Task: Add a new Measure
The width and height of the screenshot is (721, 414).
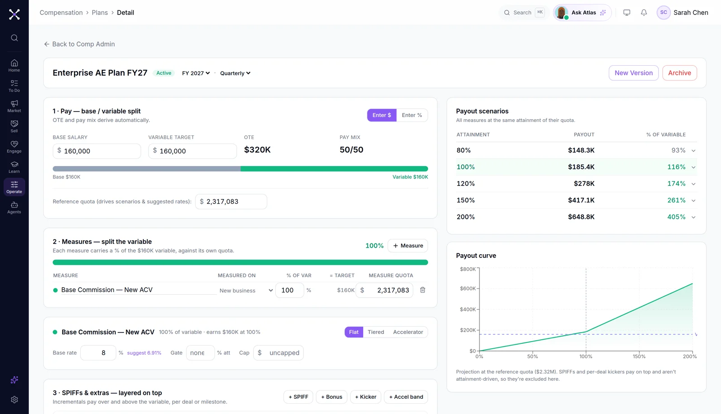Action: click(408, 246)
